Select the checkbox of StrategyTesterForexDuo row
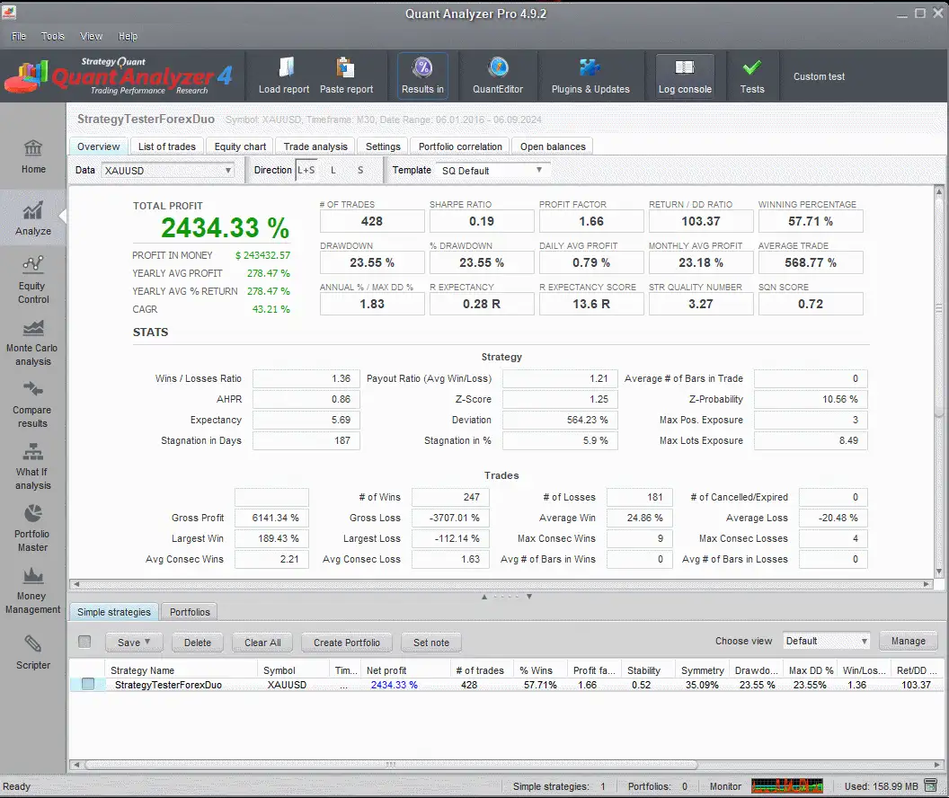 click(87, 684)
